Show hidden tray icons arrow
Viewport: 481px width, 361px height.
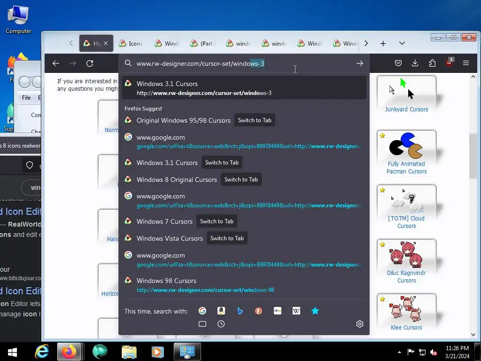click(x=399, y=352)
